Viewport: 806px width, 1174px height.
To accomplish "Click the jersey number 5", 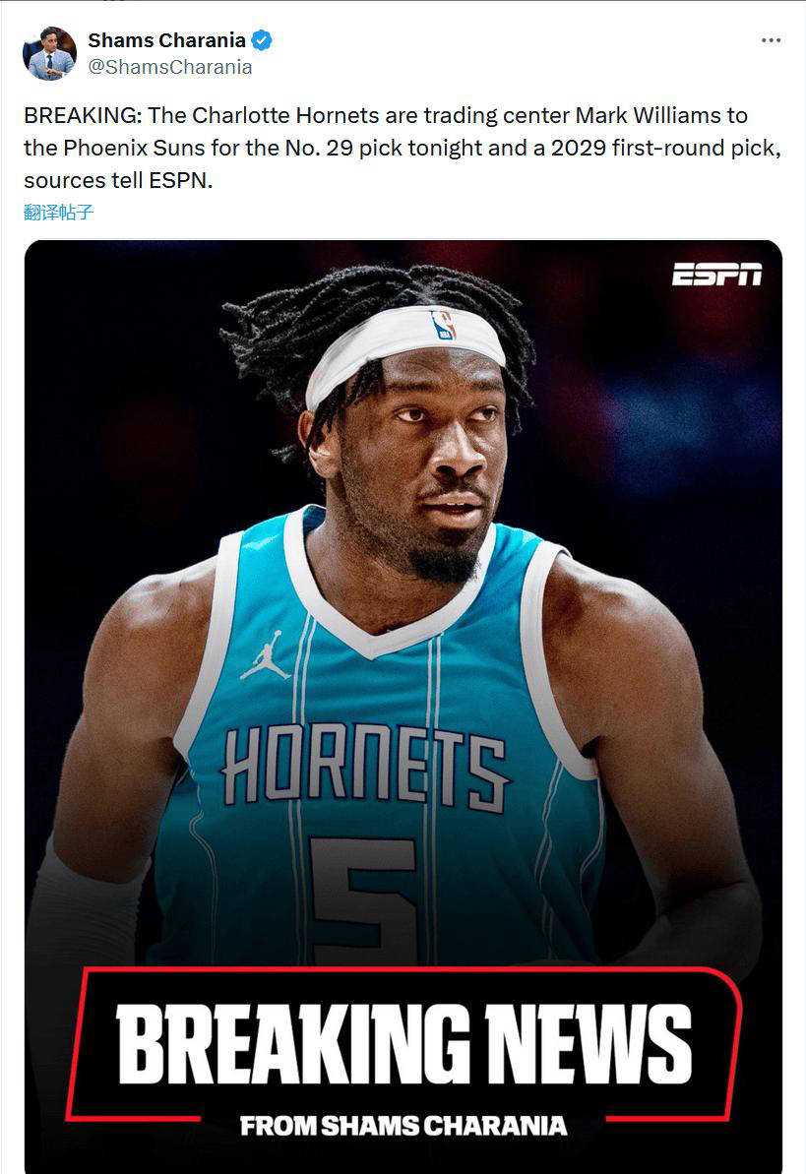I will (x=363, y=898).
